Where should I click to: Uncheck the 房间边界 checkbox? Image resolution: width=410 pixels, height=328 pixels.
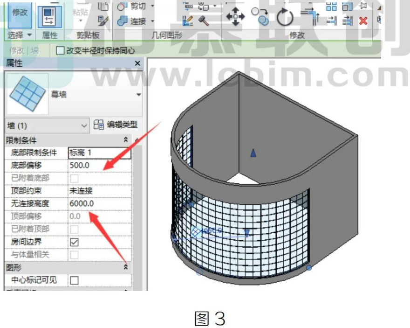coord(74,242)
